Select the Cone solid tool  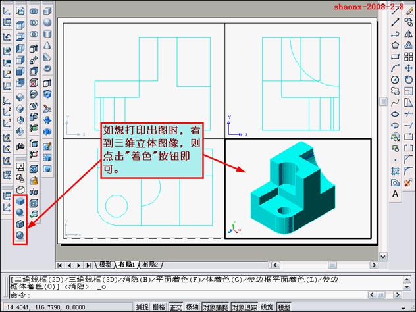(x=47, y=45)
